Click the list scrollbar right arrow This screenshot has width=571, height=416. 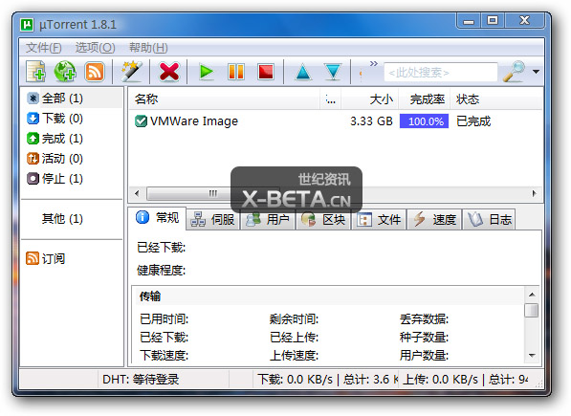tap(535, 193)
